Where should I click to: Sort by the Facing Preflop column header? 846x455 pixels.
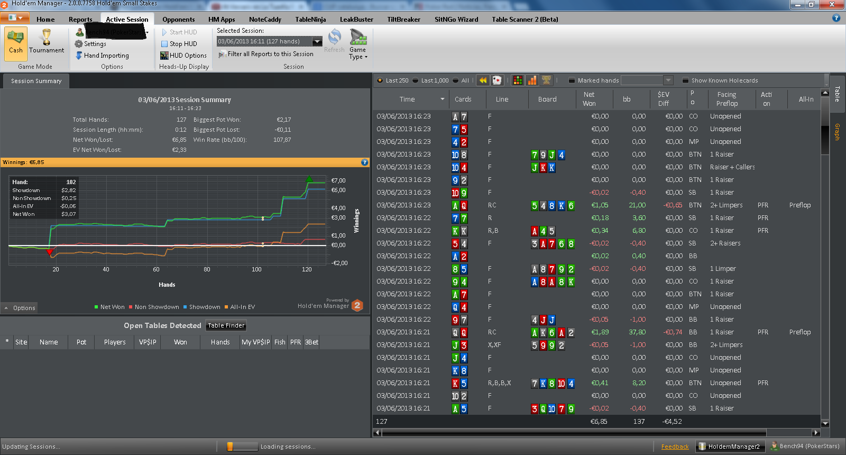pos(727,99)
